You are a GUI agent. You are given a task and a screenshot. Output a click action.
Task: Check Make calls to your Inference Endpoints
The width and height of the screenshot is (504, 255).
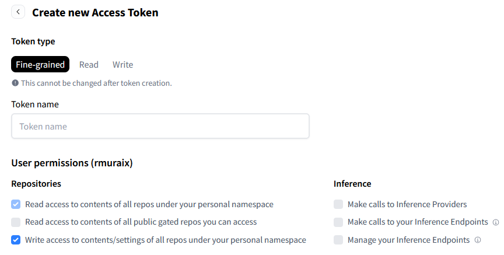pyautogui.click(x=338, y=222)
